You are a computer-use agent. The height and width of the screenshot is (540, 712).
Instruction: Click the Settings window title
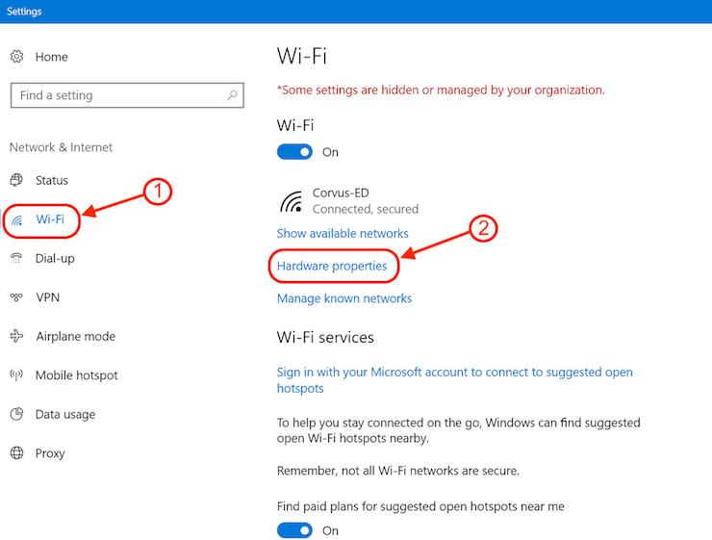click(x=24, y=12)
